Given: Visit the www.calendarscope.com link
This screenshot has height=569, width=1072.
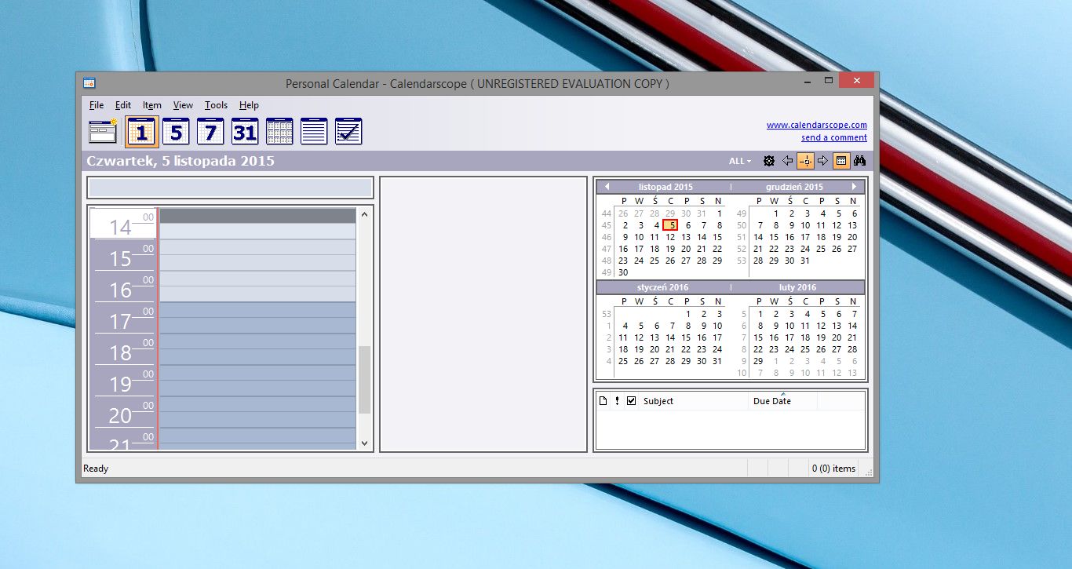Looking at the screenshot, I should (x=817, y=125).
